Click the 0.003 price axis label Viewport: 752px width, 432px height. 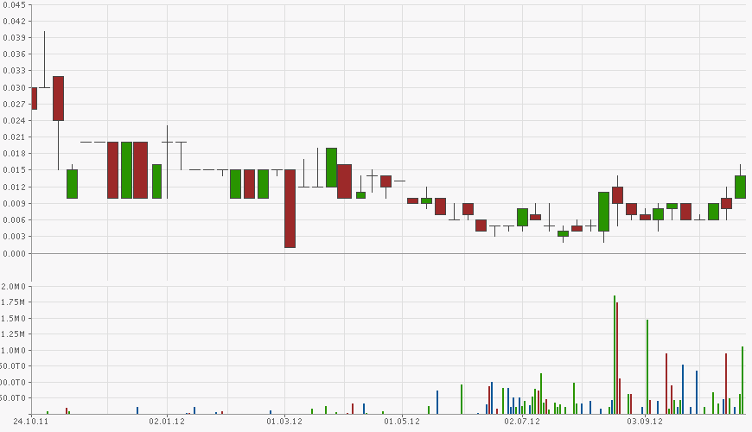(14, 237)
